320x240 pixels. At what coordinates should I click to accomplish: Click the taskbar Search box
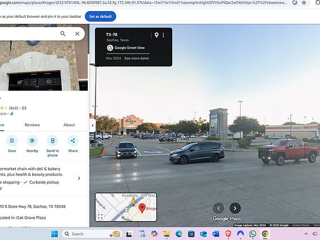pyautogui.click(x=92, y=234)
